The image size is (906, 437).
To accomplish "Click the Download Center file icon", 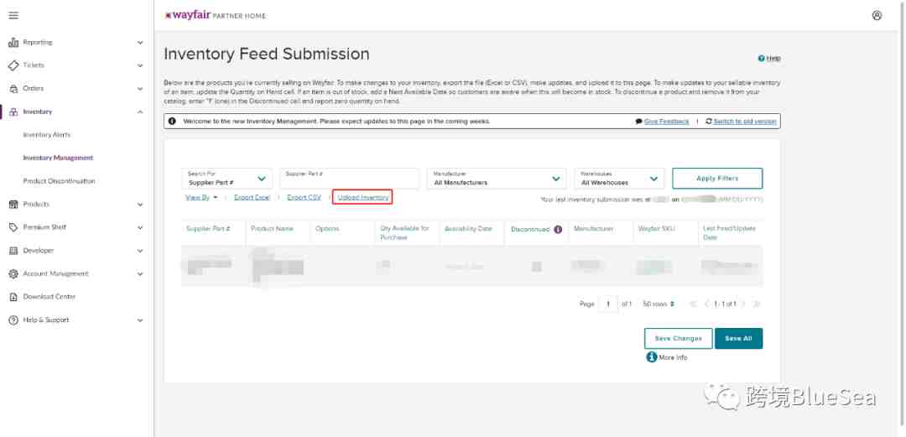I will [x=13, y=297].
